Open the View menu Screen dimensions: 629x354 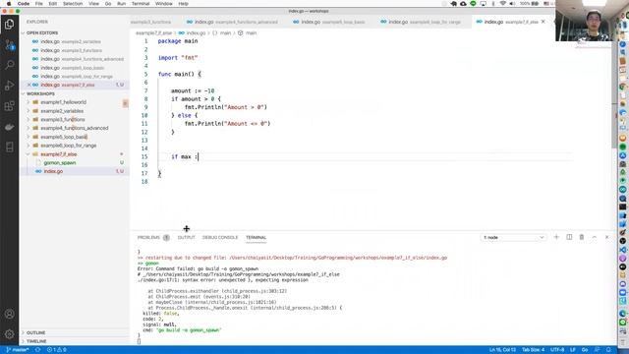(x=94, y=4)
